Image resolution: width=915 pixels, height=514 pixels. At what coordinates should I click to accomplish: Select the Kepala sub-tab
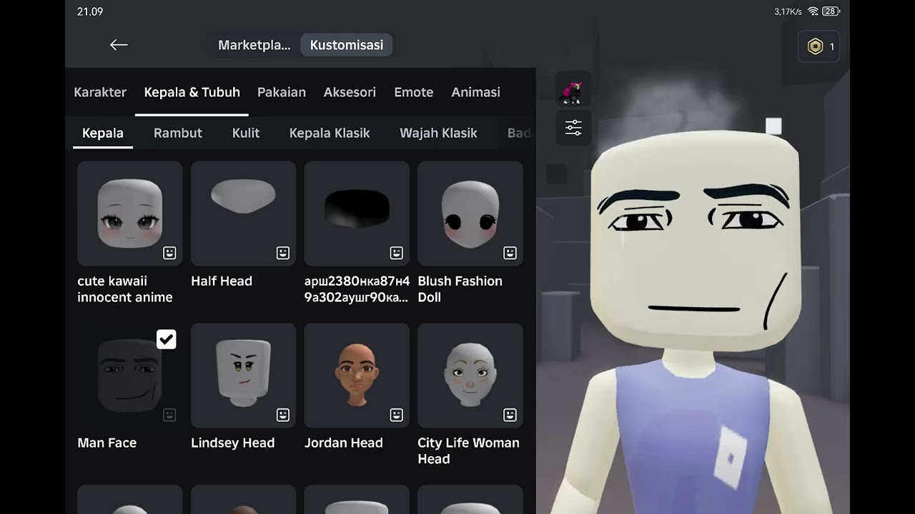tap(103, 133)
